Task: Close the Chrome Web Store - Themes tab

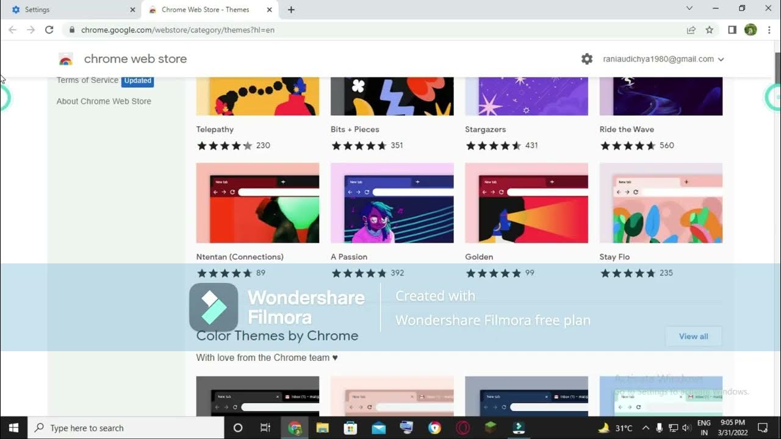Action: 270,10
